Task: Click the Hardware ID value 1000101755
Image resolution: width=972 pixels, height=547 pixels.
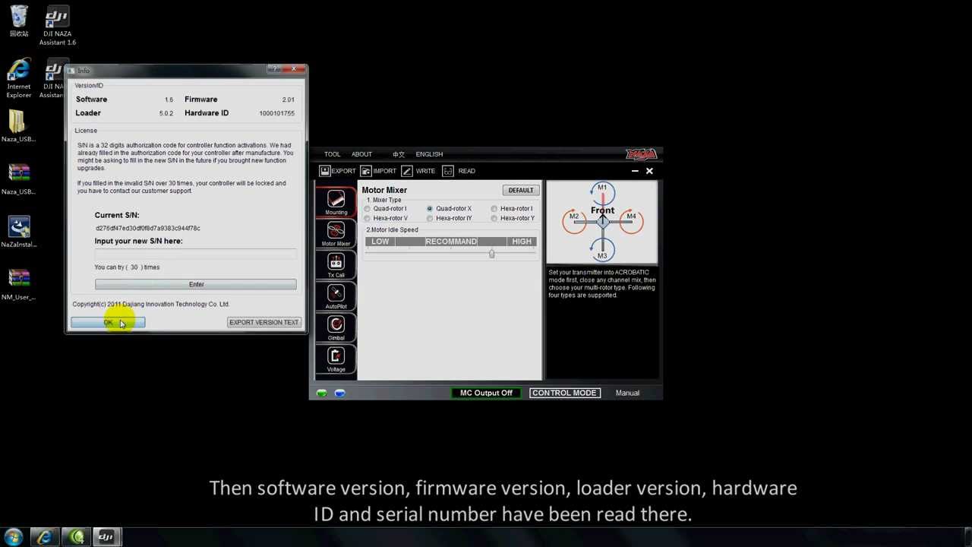Action: 276,113
